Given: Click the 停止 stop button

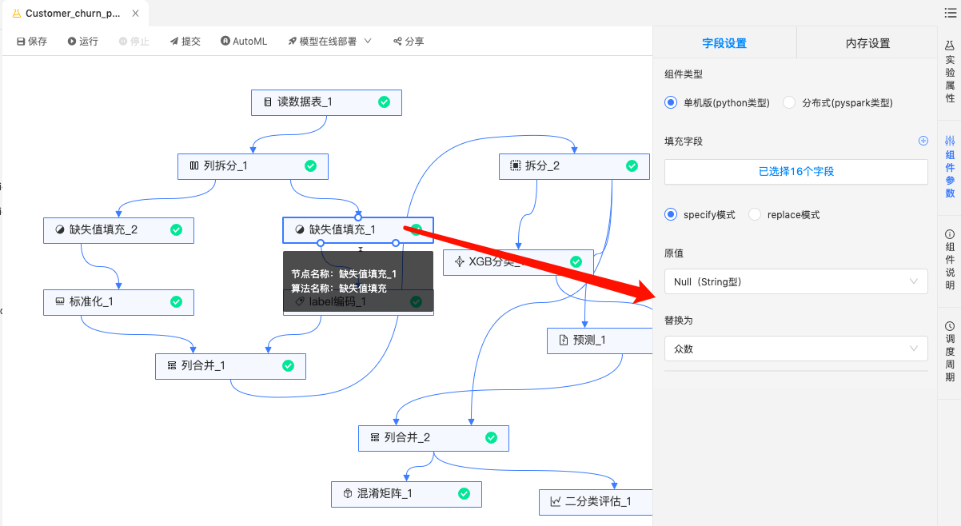Looking at the screenshot, I should 134,42.
